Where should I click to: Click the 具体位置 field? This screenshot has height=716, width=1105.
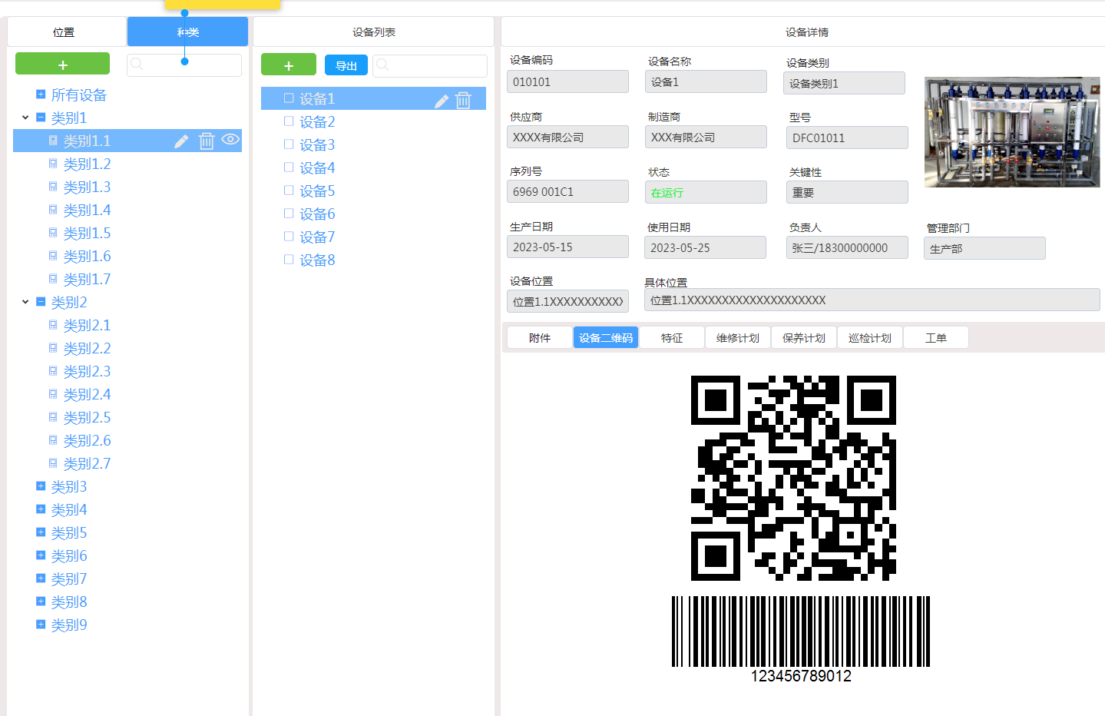tap(872, 300)
